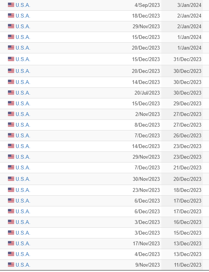209x272 pixels.
Task: Open the U.S.A. link ending 21/Dec/2023
Action: [x=23, y=167]
